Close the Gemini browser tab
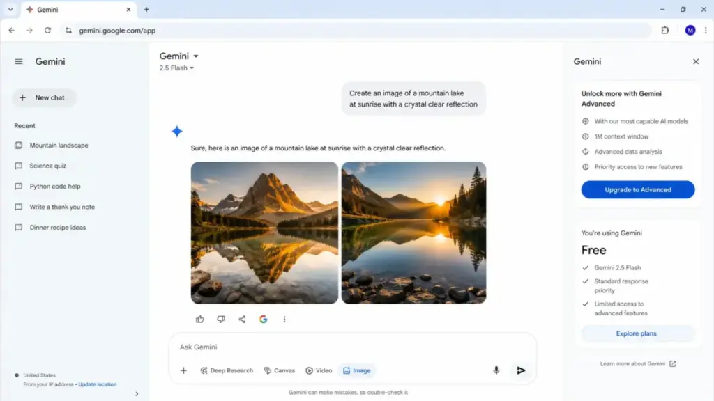Image resolution: width=714 pixels, height=401 pixels. click(x=128, y=10)
